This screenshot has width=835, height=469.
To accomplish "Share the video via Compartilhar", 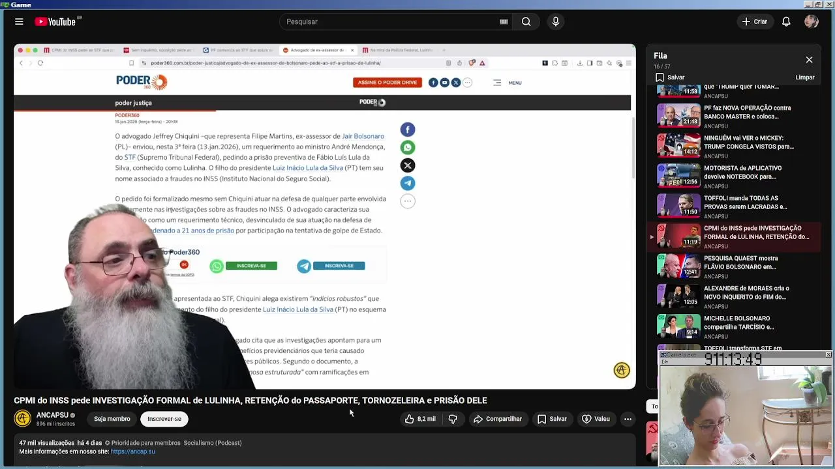I will coord(498,419).
